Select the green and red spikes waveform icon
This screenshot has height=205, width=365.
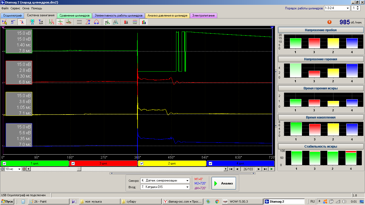(x=52, y=22)
